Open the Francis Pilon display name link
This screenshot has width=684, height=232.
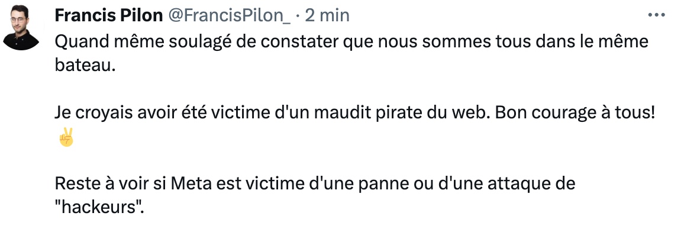pyautogui.click(x=109, y=16)
